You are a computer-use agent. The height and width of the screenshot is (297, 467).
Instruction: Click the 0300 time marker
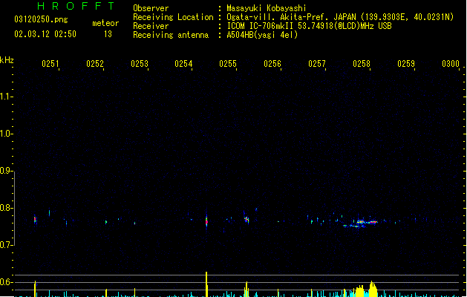click(451, 64)
